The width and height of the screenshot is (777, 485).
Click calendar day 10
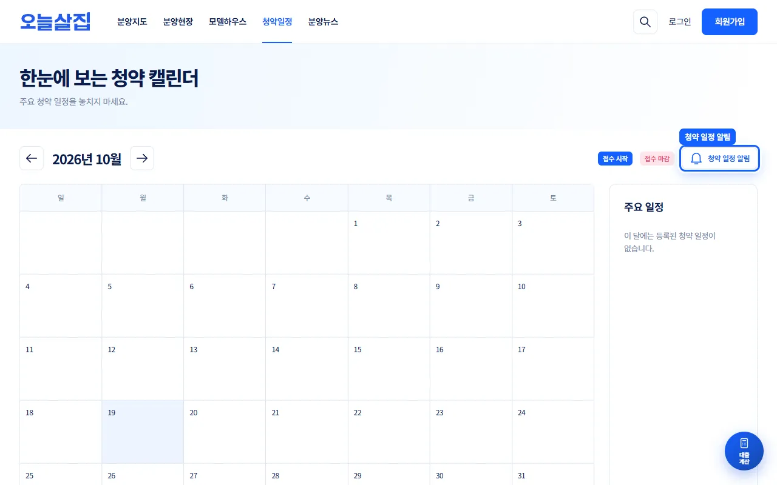coord(553,306)
